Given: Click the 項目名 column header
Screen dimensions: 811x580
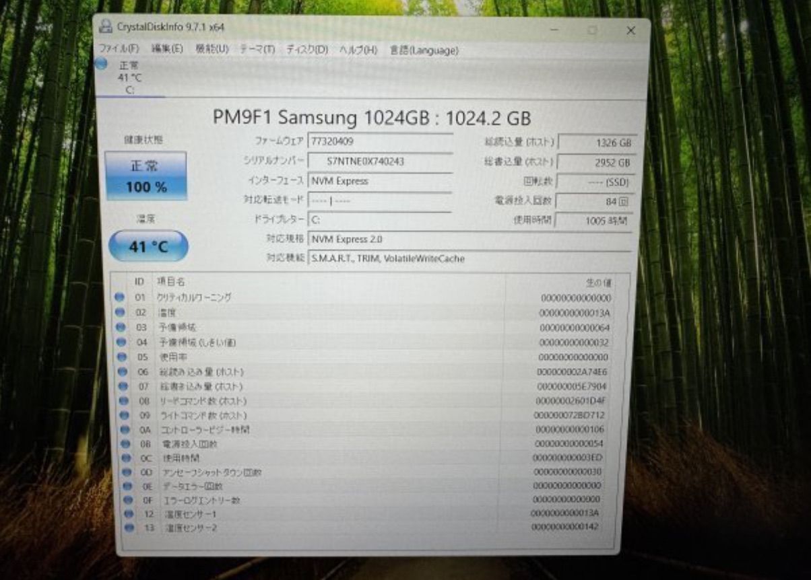Looking at the screenshot, I should coord(170,281).
